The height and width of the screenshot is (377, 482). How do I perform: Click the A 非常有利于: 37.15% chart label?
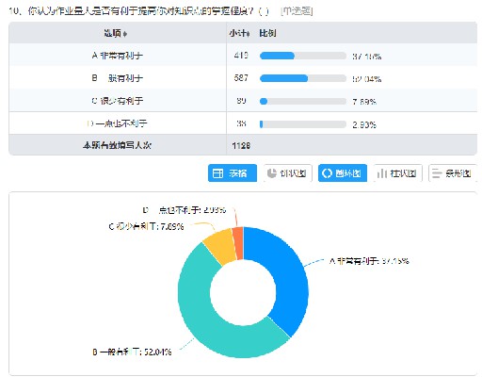pyautogui.click(x=369, y=261)
